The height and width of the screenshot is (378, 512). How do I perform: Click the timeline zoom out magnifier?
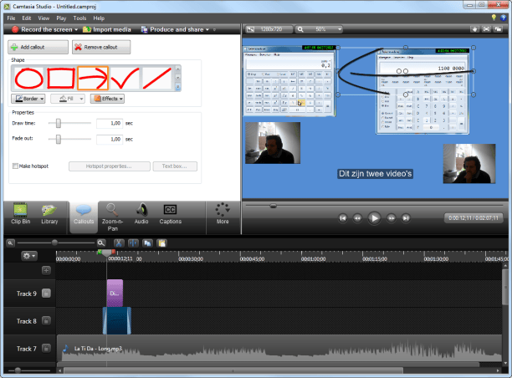click(10, 243)
